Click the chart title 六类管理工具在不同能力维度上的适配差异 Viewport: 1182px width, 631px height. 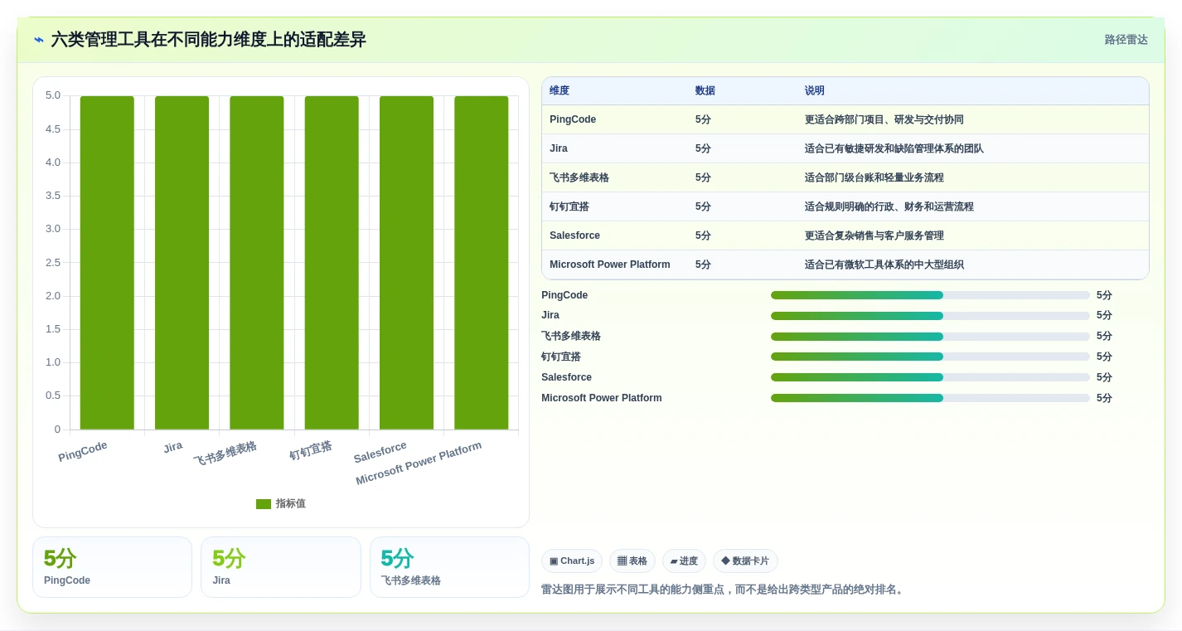(208, 40)
